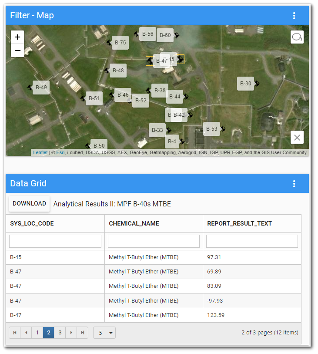Open the rows-per-page dropdown
The image size is (318, 354).
tap(104, 333)
